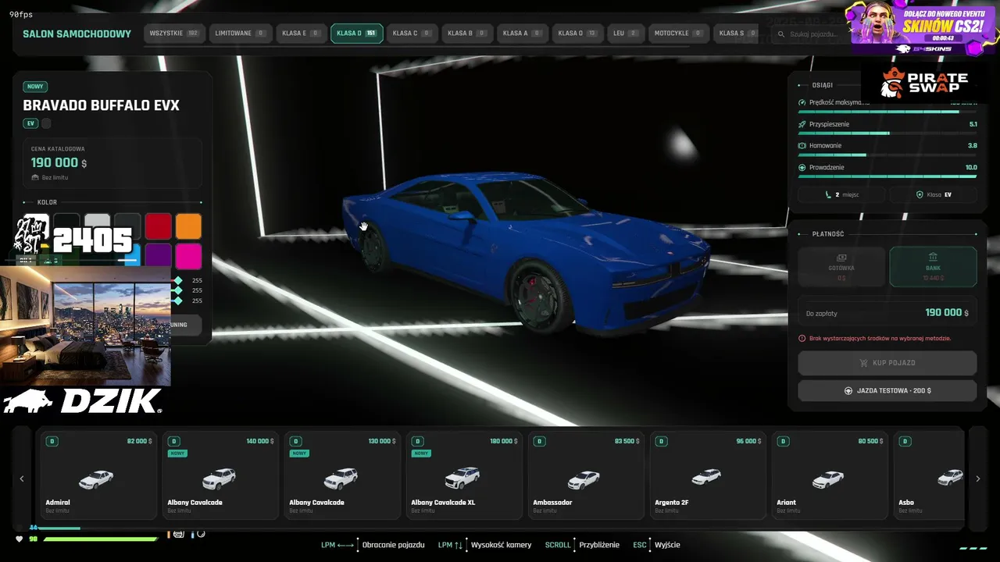Click the NOWY badge on the Albany Cavalcade XL card

[x=422, y=454]
